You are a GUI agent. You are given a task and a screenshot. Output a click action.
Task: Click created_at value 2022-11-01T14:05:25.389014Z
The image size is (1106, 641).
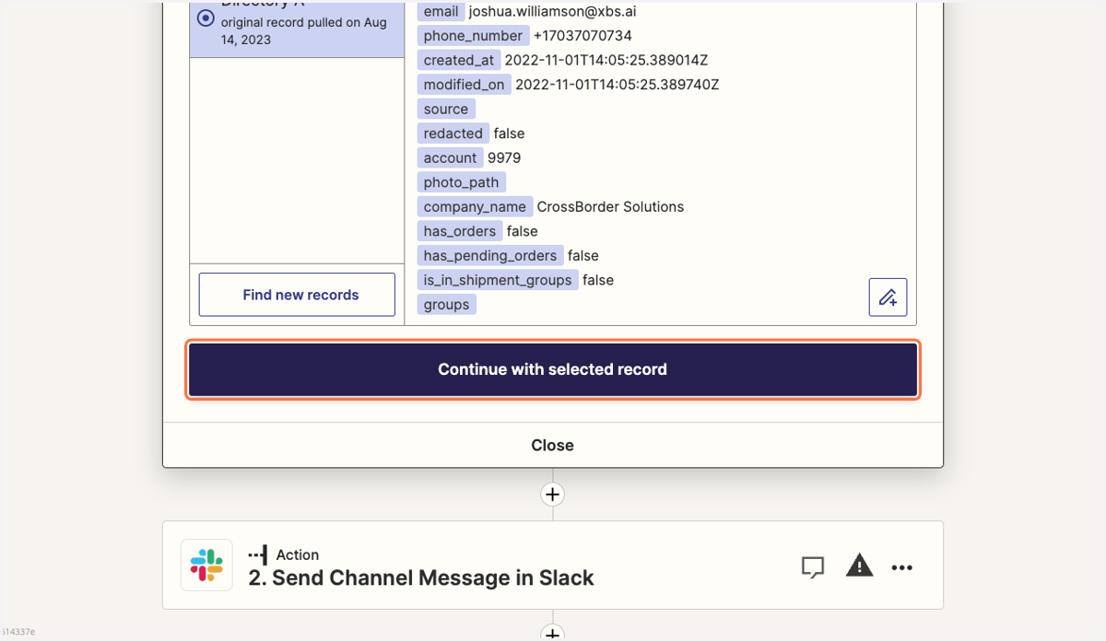[x=606, y=60]
